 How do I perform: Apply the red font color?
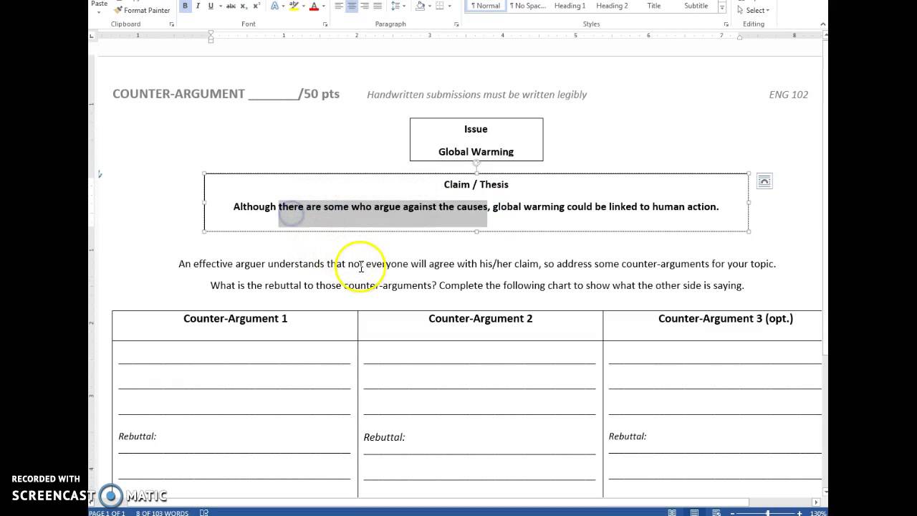314,6
